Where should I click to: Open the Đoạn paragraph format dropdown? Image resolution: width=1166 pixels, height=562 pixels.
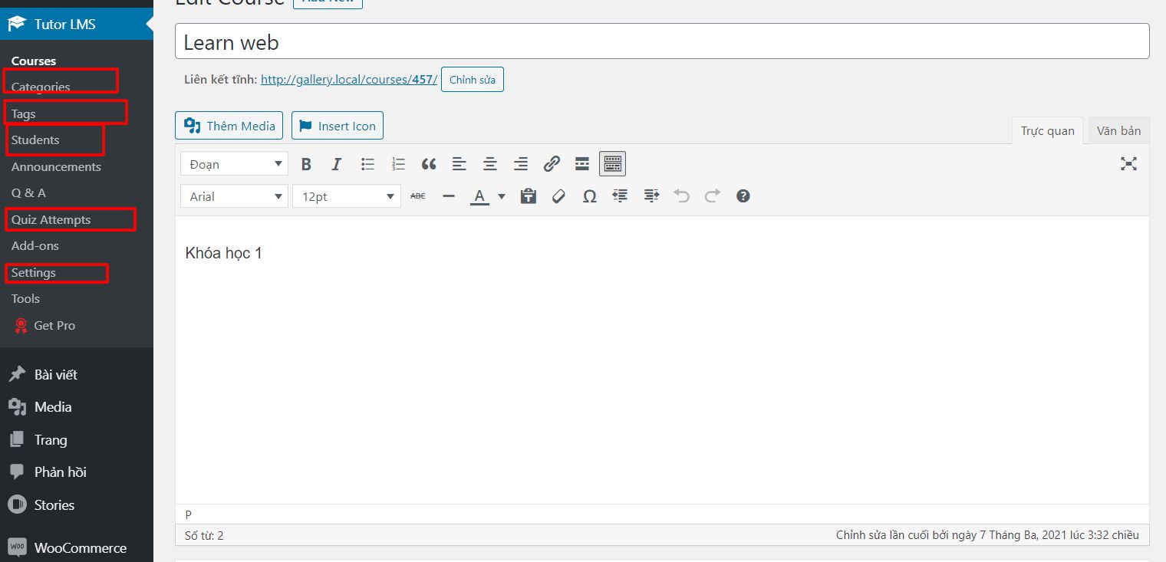tap(234, 164)
